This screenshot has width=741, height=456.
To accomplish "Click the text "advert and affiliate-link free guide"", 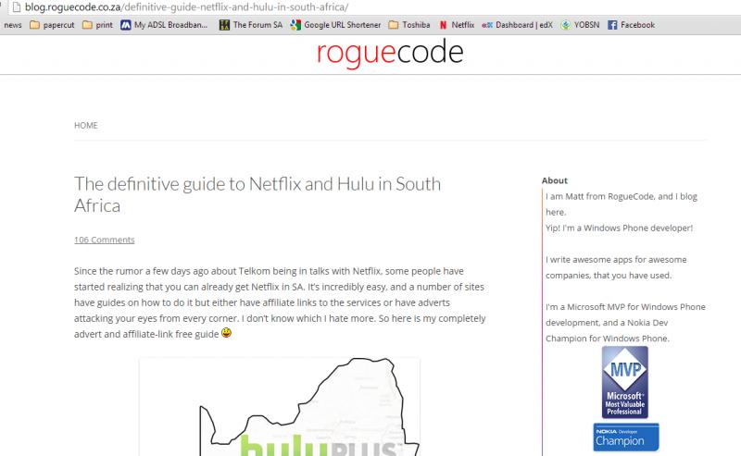I will point(146,334).
